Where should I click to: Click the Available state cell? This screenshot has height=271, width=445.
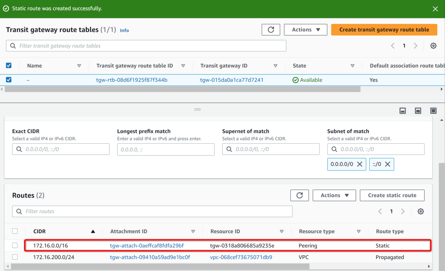click(x=307, y=80)
